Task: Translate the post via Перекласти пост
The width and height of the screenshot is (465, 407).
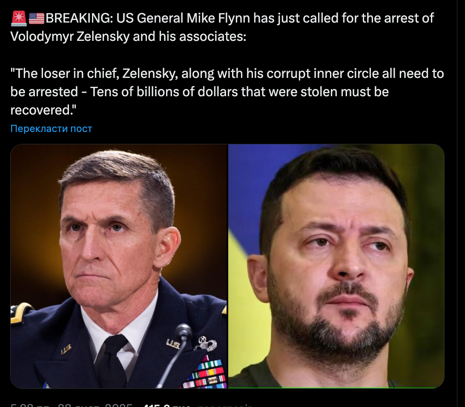Action: tap(51, 128)
